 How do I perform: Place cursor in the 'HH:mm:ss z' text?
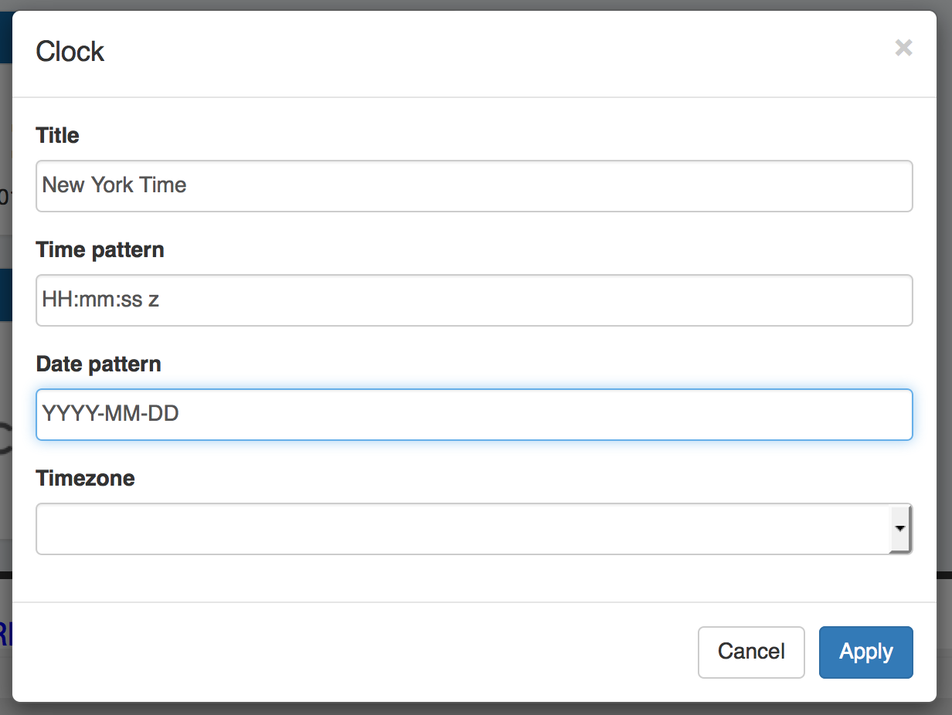click(100, 300)
